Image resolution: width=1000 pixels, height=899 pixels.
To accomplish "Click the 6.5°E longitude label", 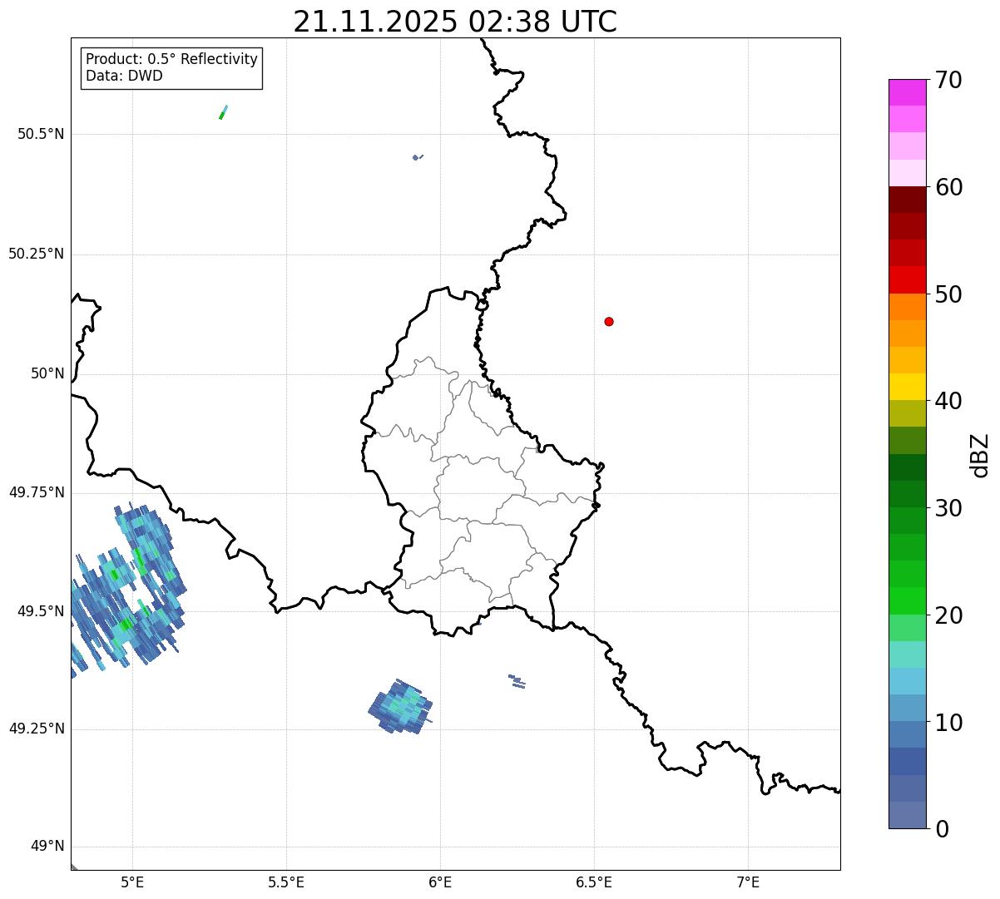I will [594, 882].
